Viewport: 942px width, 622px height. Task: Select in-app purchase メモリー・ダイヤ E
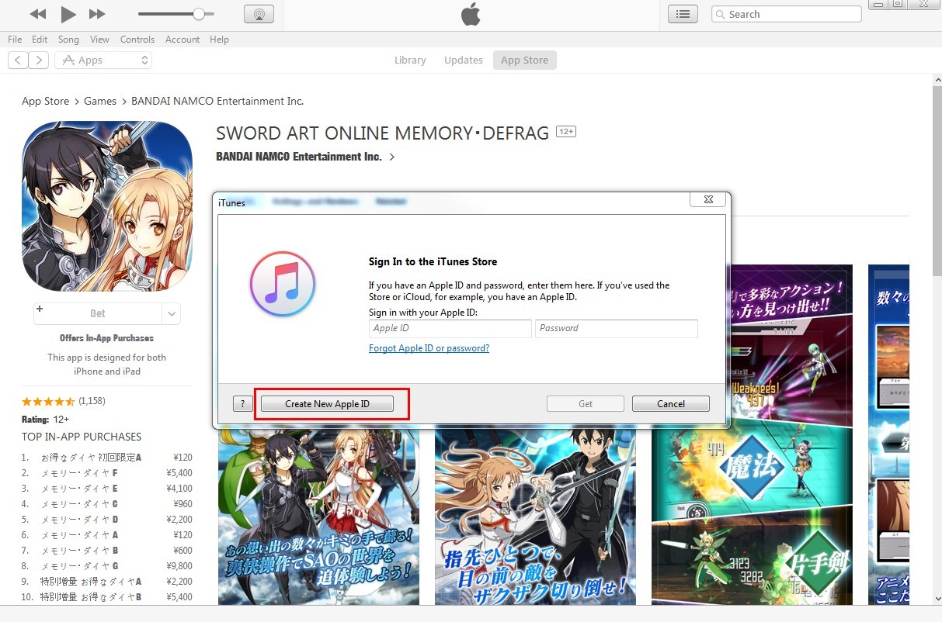pos(107,488)
